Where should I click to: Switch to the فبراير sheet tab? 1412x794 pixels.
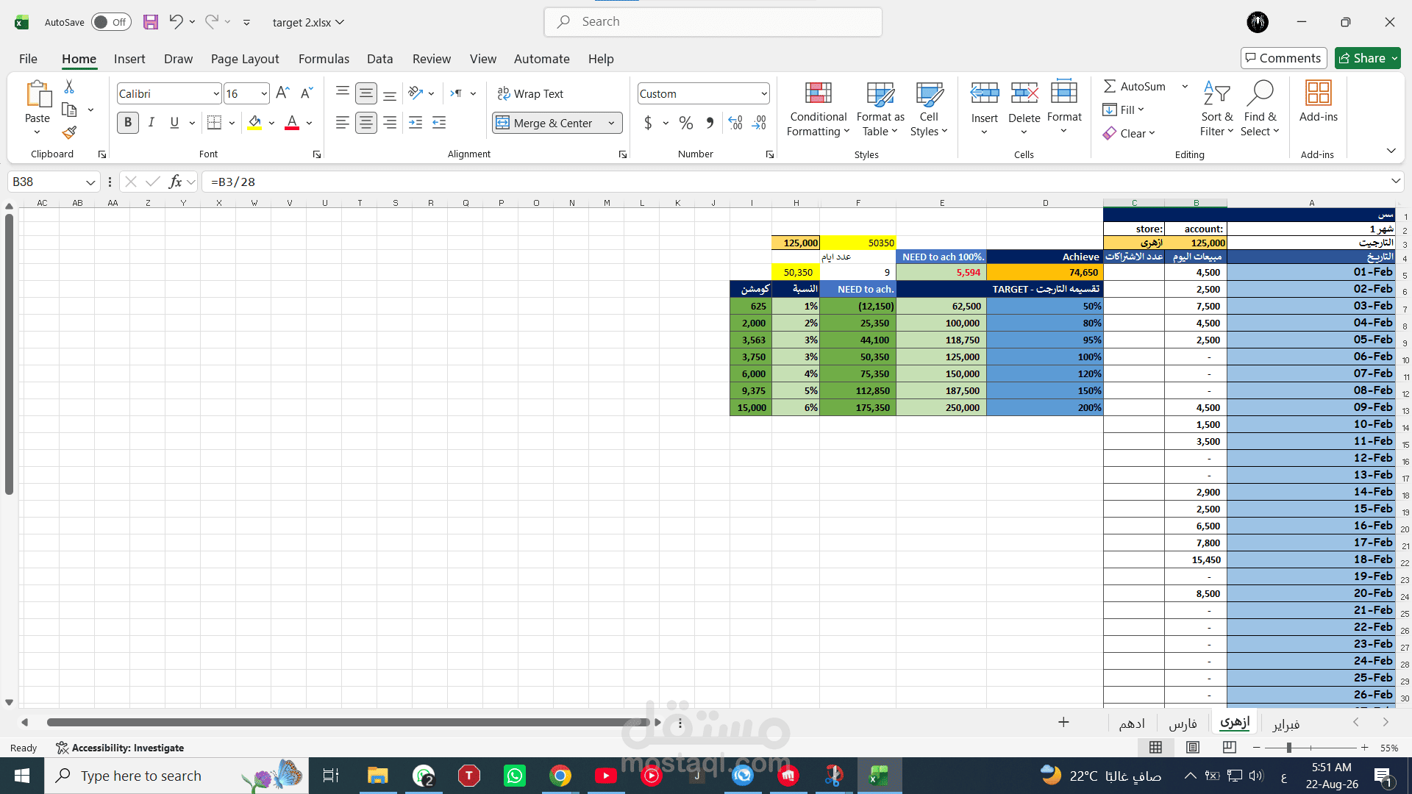(x=1286, y=724)
